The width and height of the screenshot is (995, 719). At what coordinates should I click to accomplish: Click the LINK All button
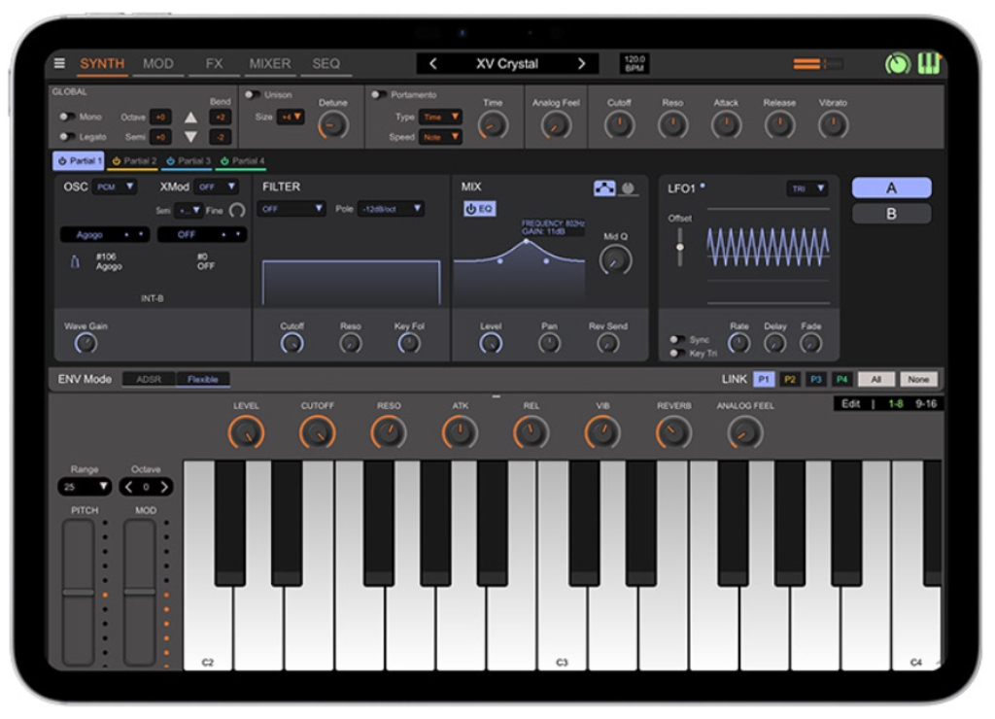(x=875, y=380)
